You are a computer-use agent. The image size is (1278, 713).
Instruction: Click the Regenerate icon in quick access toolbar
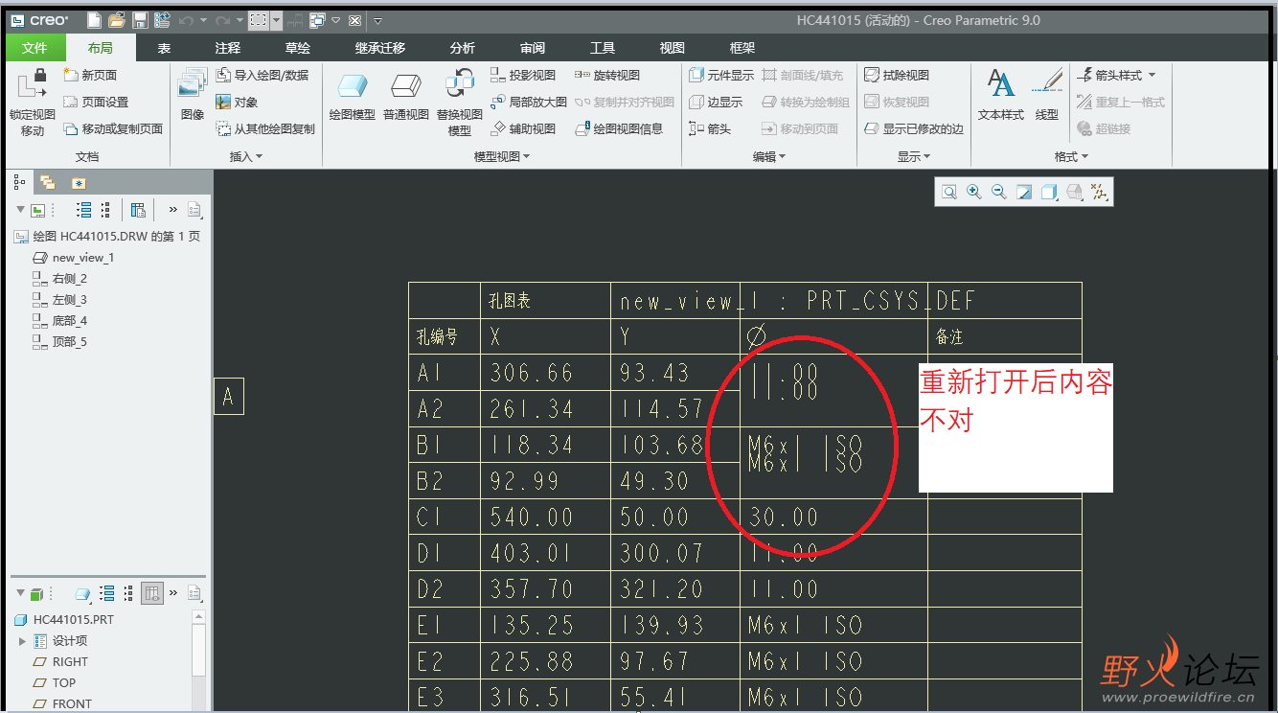click(162, 20)
